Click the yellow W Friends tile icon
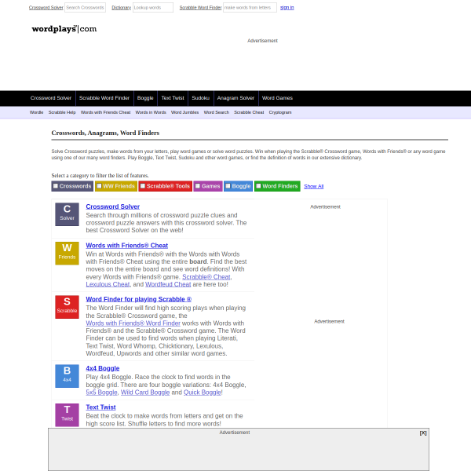Screen dimensions: 471x471 [67, 254]
